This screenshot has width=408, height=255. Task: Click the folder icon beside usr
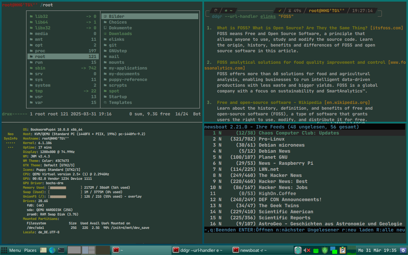coord(31,97)
